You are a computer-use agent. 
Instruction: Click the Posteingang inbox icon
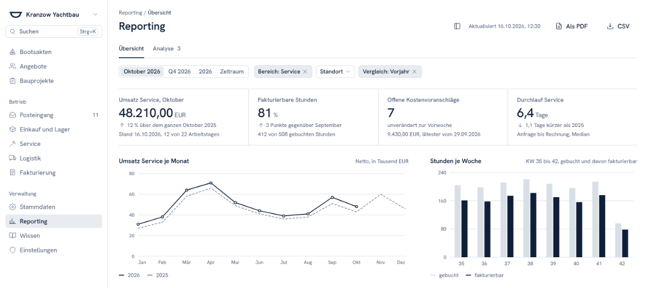(x=13, y=115)
